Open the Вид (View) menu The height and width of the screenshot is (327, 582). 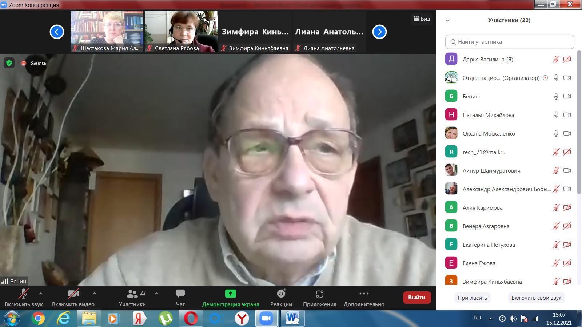click(x=422, y=19)
